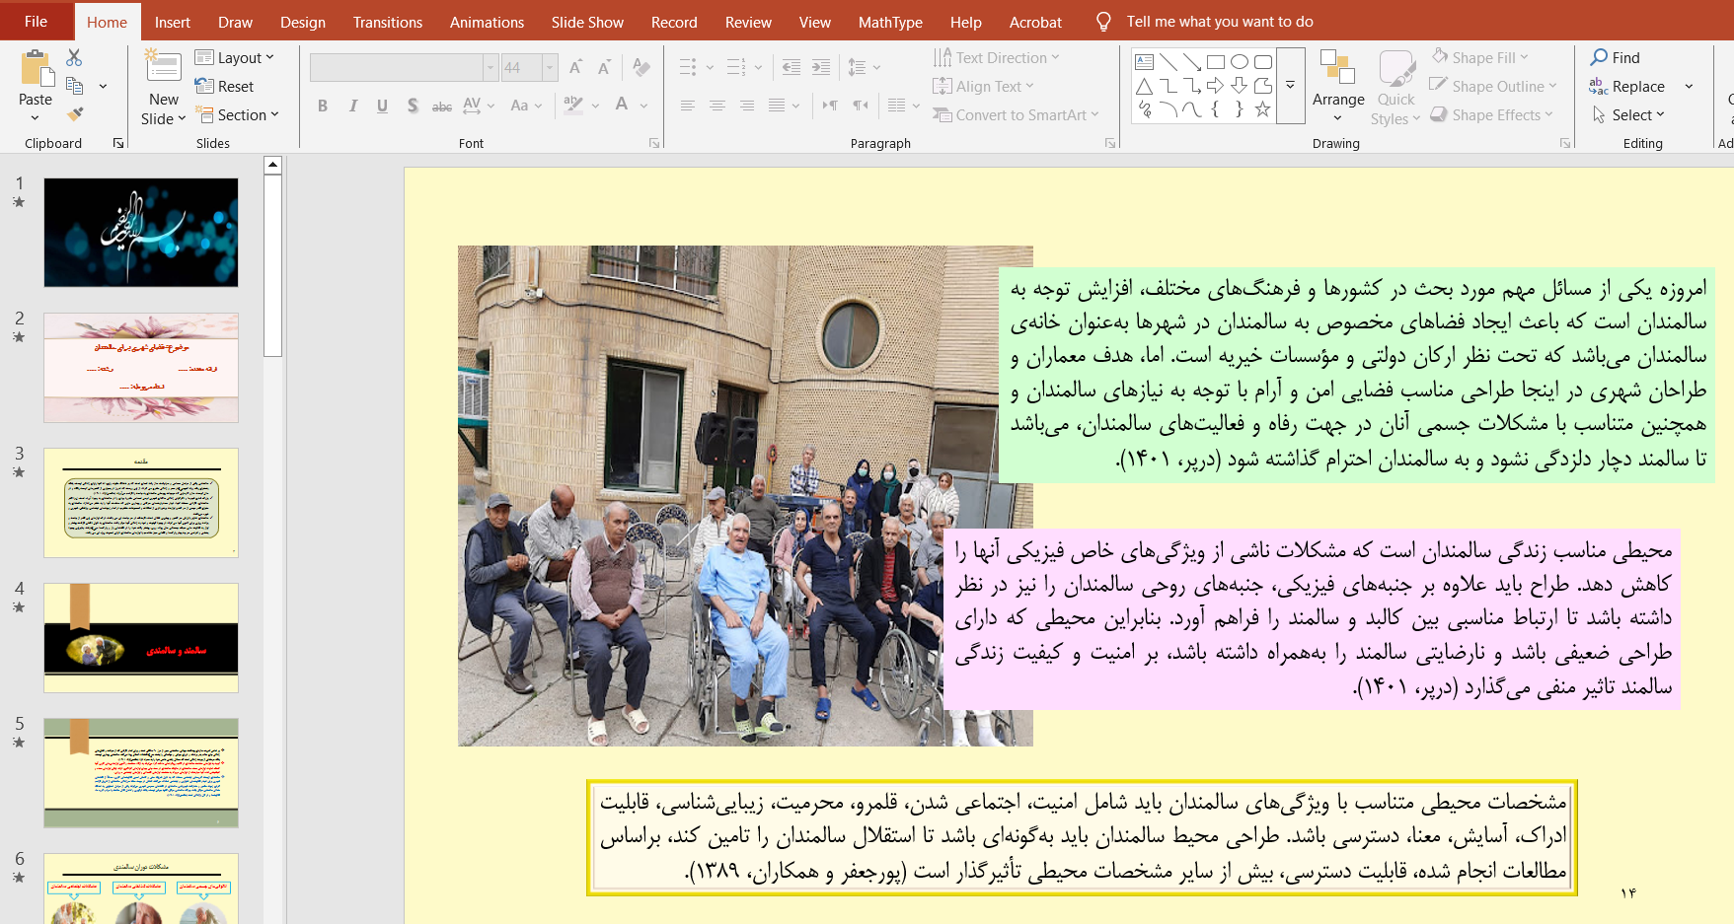1734x924 pixels.
Task: Select the Format Painter brush
Action: coord(75,114)
